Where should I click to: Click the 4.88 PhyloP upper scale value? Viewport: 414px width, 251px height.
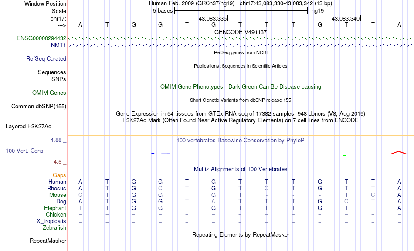pos(56,140)
